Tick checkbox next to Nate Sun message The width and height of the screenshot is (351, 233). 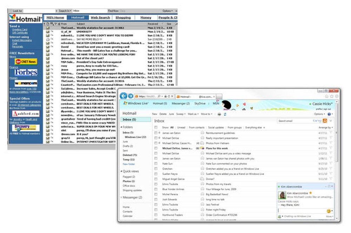(156, 164)
